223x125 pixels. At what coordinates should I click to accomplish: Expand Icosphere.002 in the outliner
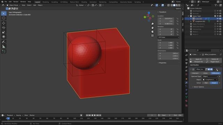click(x=191, y=21)
